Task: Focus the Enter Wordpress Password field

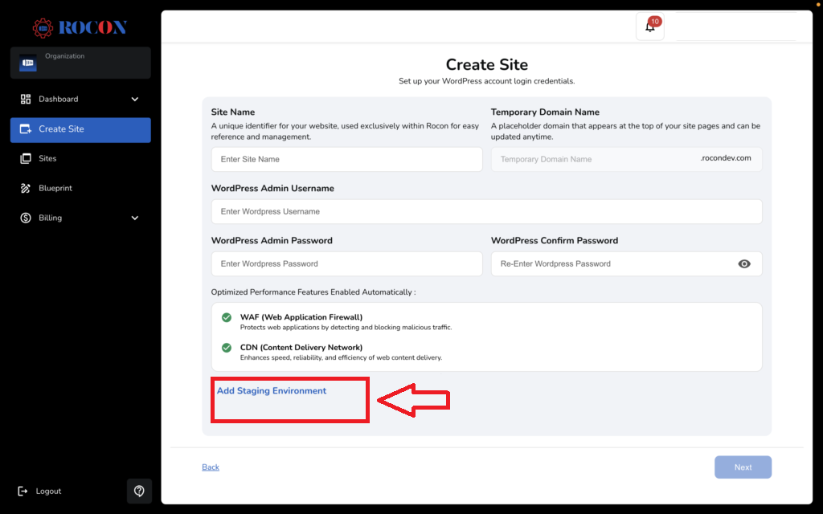Action: tap(346, 263)
